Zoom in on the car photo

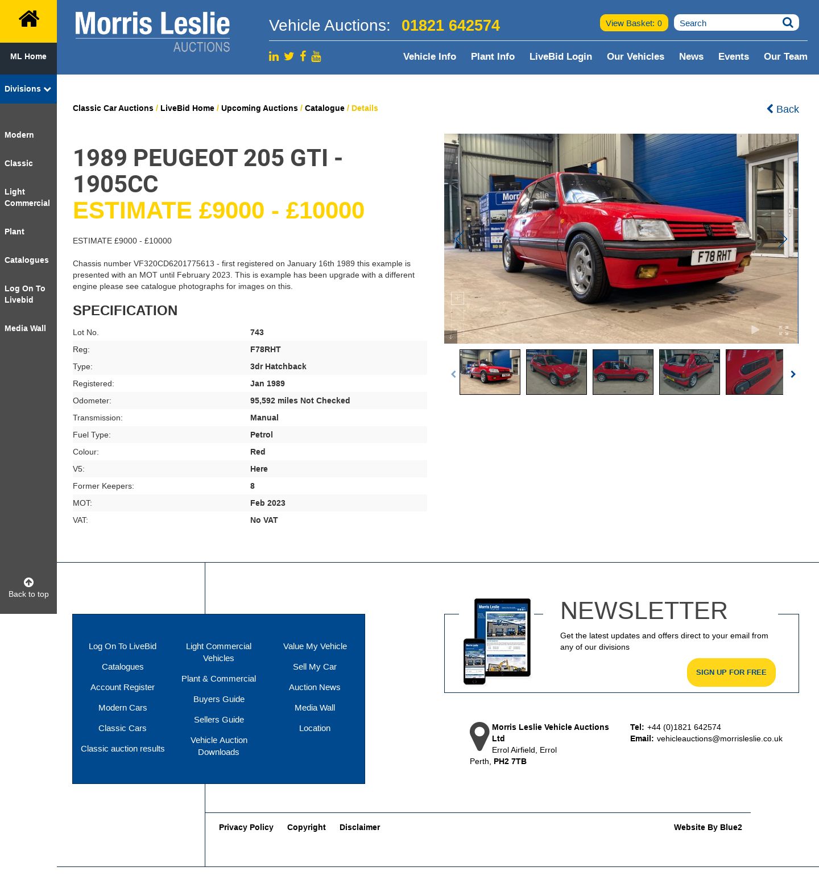[x=457, y=298]
